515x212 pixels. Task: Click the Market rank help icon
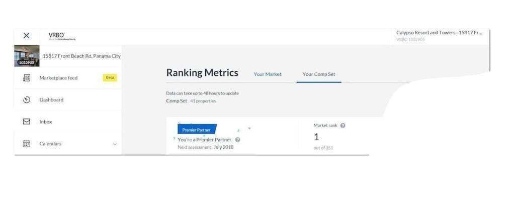(x=343, y=126)
